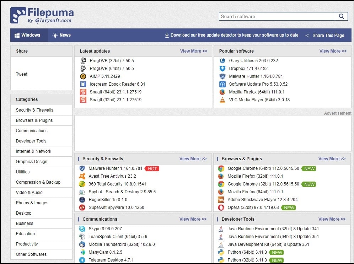The height and width of the screenshot is (264, 354).
Task: Click the ProgDVB (64bit) satellite icon
Action: [83, 68]
